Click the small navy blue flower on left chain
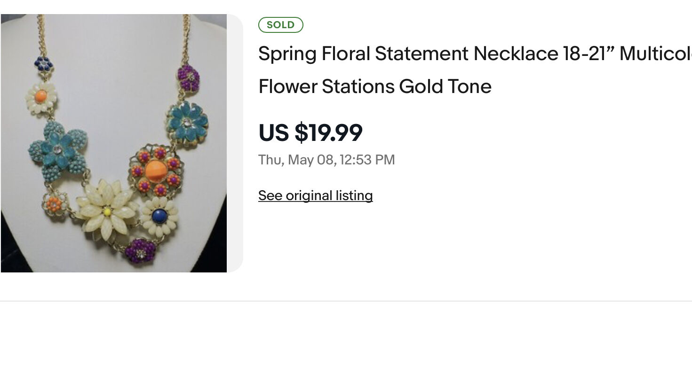Image resolution: width=692 pixels, height=380 pixels. click(43, 63)
